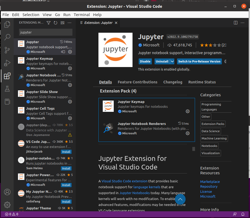Switch to the Runtime Status tab
Image resolution: width=250 pixels, height=218 pixels.
coord(202,82)
